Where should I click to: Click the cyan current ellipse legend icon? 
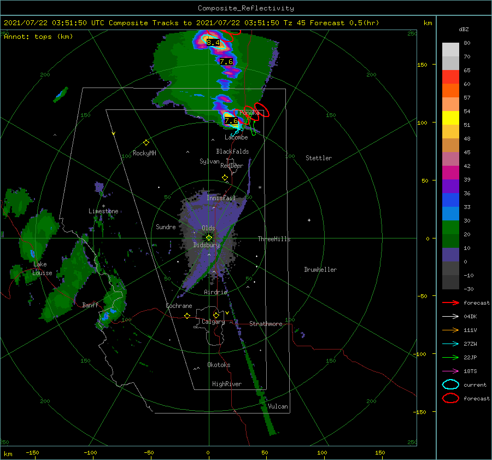click(x=450, y=385)
